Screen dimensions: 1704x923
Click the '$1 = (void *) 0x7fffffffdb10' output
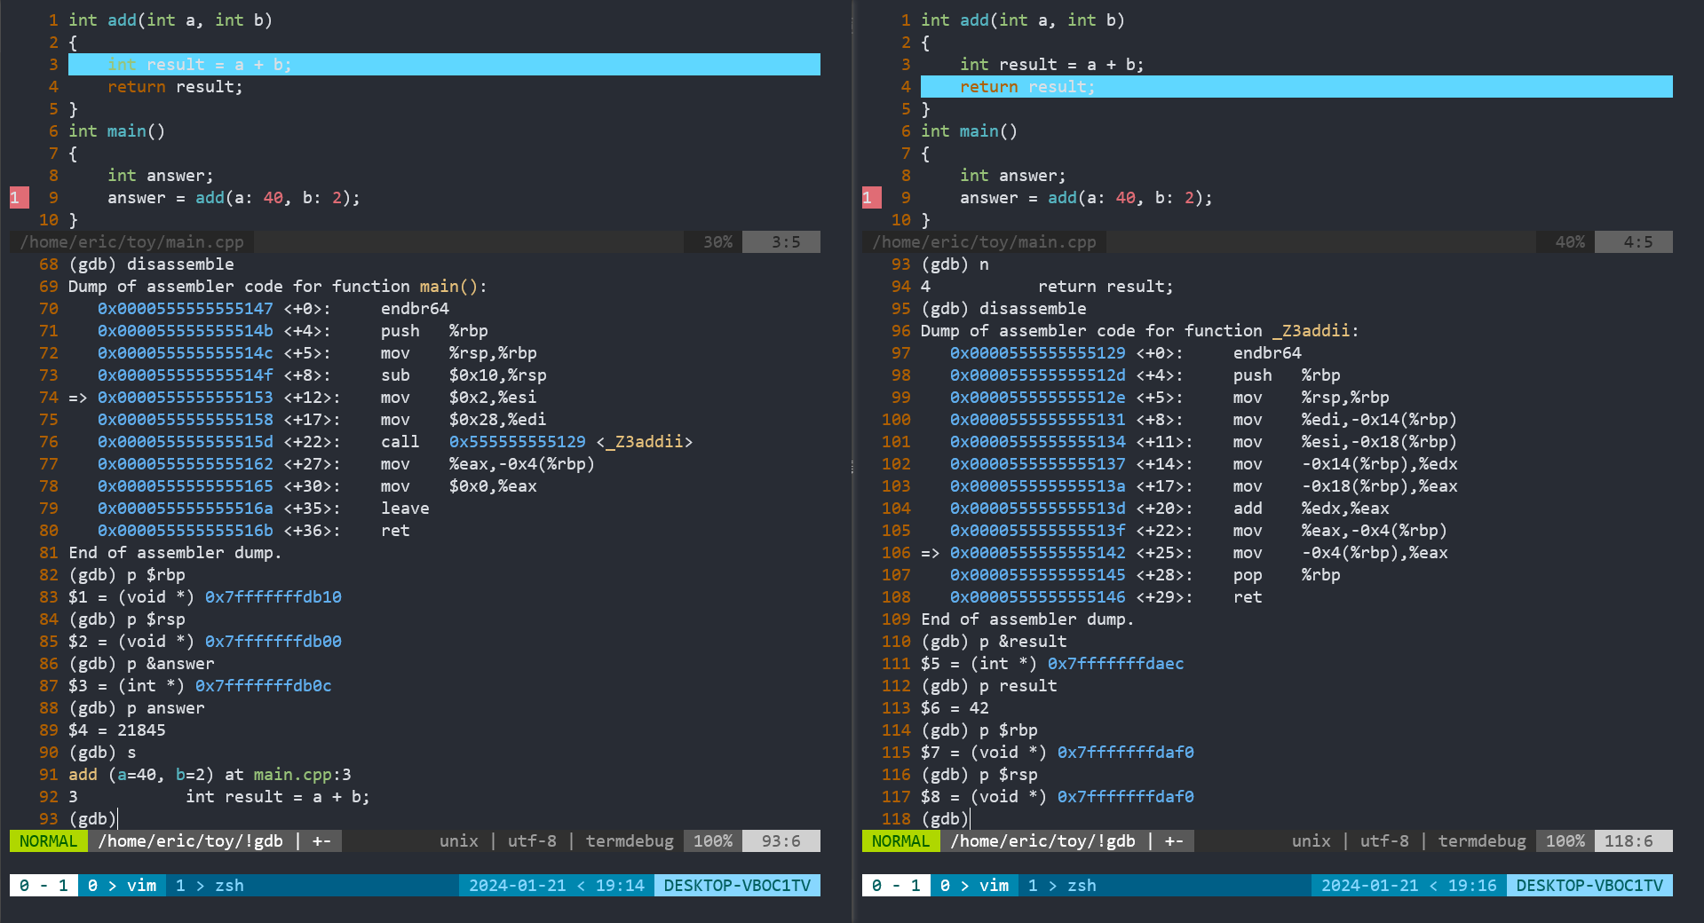click(205, 597)
